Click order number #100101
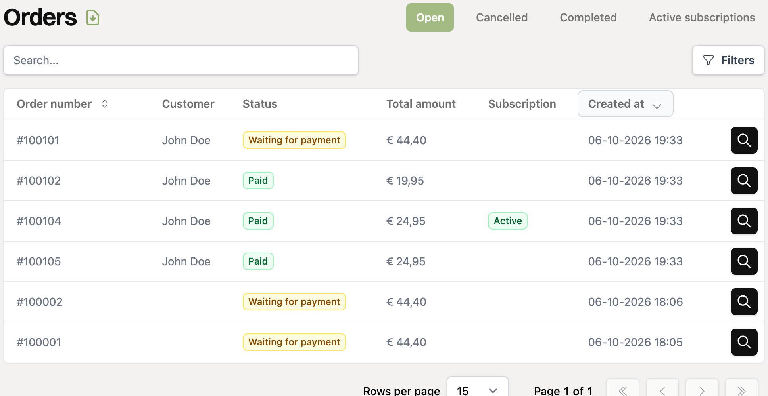Viewport: 768px width, 396px height. pyautogui.click(x=38, y=140)
